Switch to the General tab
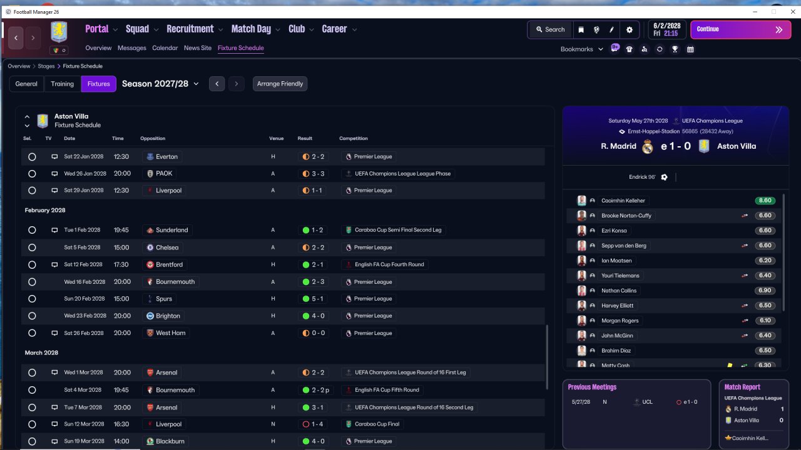The width and height of the screenshot is (801, 450). coord(26,84)
